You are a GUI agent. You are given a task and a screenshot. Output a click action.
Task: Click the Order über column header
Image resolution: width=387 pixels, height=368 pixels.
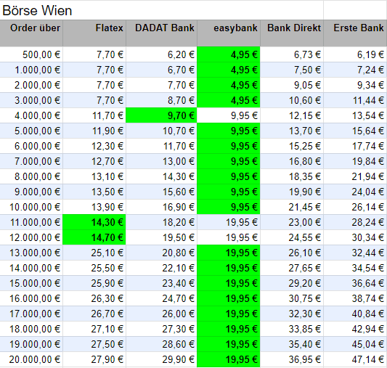click(31, 33)
